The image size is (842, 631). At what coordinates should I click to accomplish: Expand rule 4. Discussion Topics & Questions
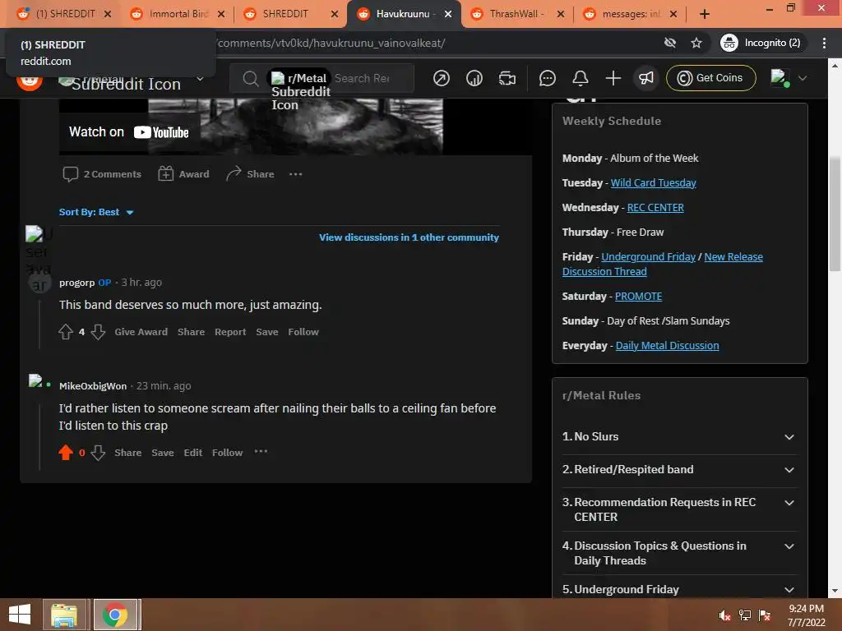tap(679, 553)
